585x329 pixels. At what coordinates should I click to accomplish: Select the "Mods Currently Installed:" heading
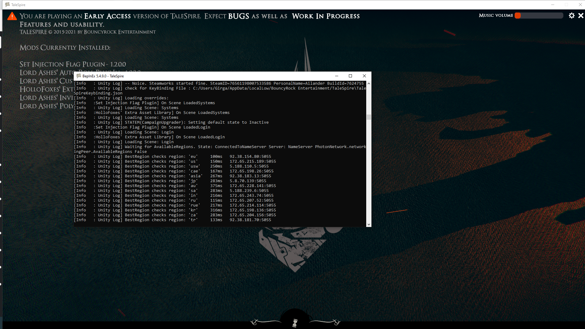pos(65,48)
